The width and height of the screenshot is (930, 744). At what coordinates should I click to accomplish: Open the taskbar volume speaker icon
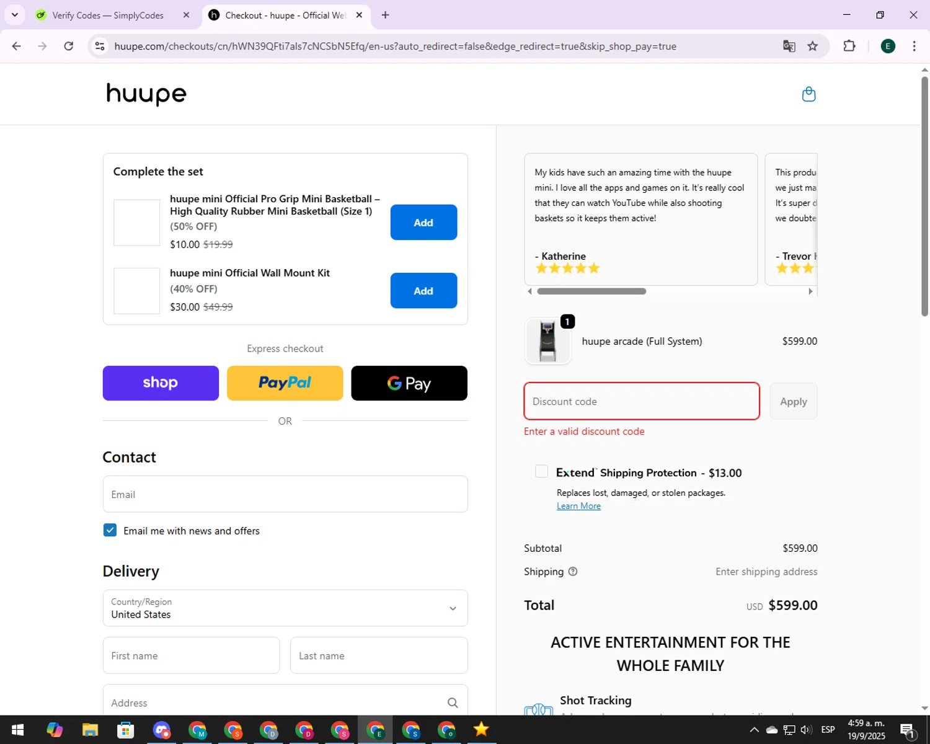(806, 730)
